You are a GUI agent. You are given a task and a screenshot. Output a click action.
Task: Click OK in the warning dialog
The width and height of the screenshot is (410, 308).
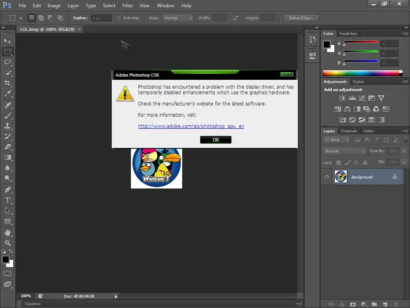(216, 140)
